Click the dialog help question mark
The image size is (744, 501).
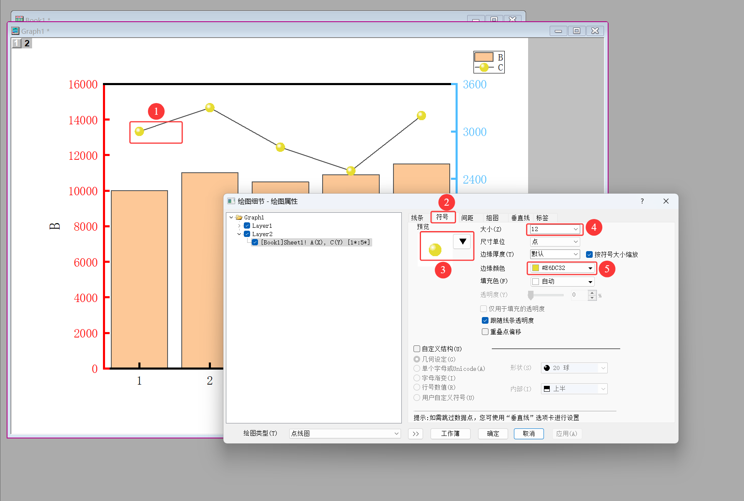pyautogui.click(x=642, y=201)
